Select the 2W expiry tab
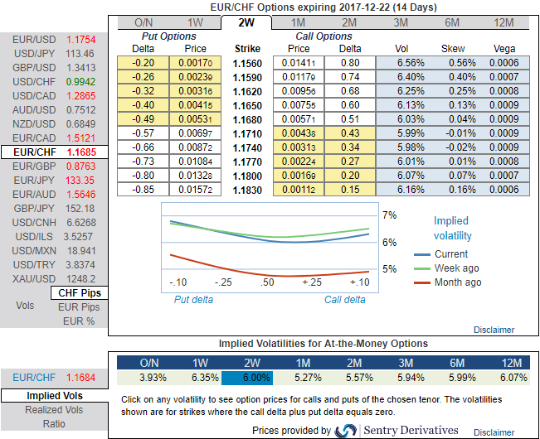Viewport: 540px width, 439px height. [x=246, y=22]
